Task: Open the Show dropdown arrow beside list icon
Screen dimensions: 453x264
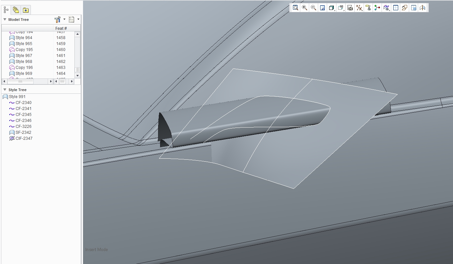Action: 78,19
